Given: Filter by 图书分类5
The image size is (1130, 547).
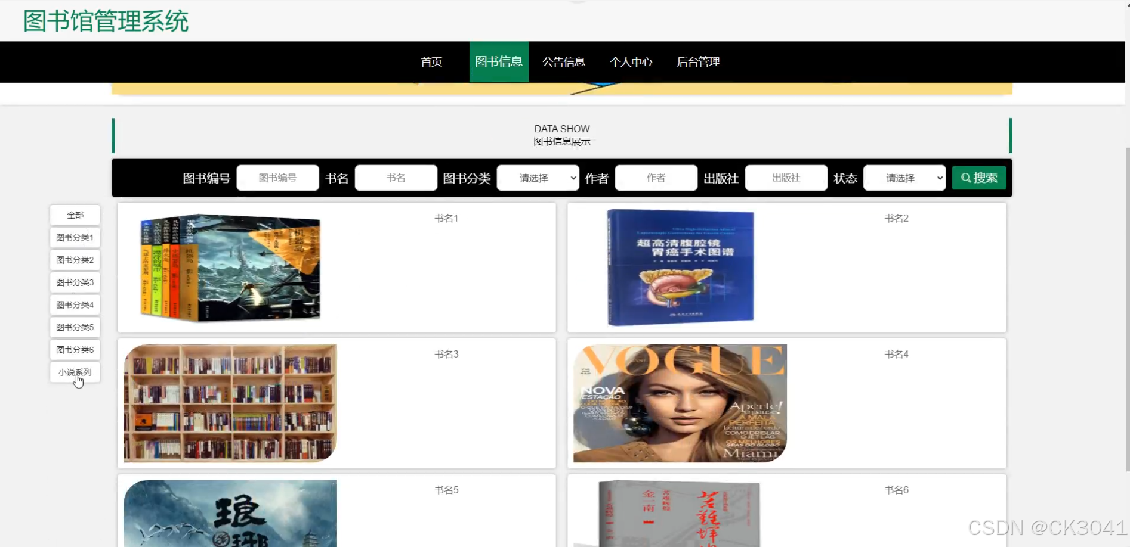Looking at the screenshot, I should 75,327.
